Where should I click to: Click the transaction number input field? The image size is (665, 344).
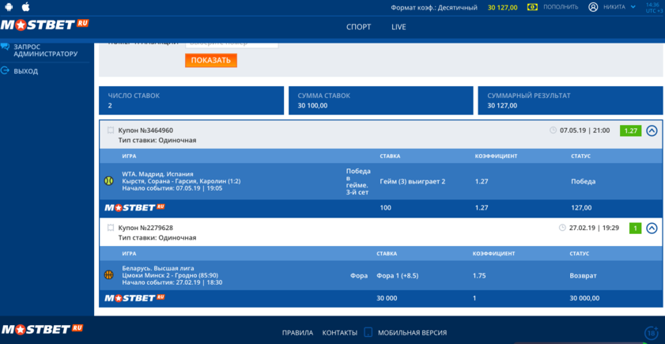click(232, 43)
